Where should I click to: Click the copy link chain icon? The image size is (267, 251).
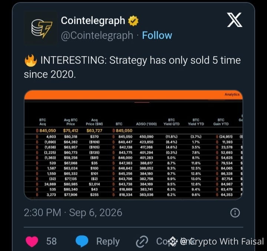[142, 241]
